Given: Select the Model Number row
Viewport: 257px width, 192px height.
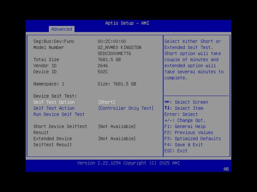Looking at the screenshot, I should [x=52, y=47].
